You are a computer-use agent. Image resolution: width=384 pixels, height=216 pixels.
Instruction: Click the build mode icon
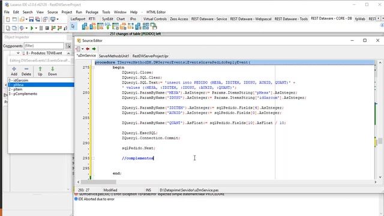tap(22, 28)
